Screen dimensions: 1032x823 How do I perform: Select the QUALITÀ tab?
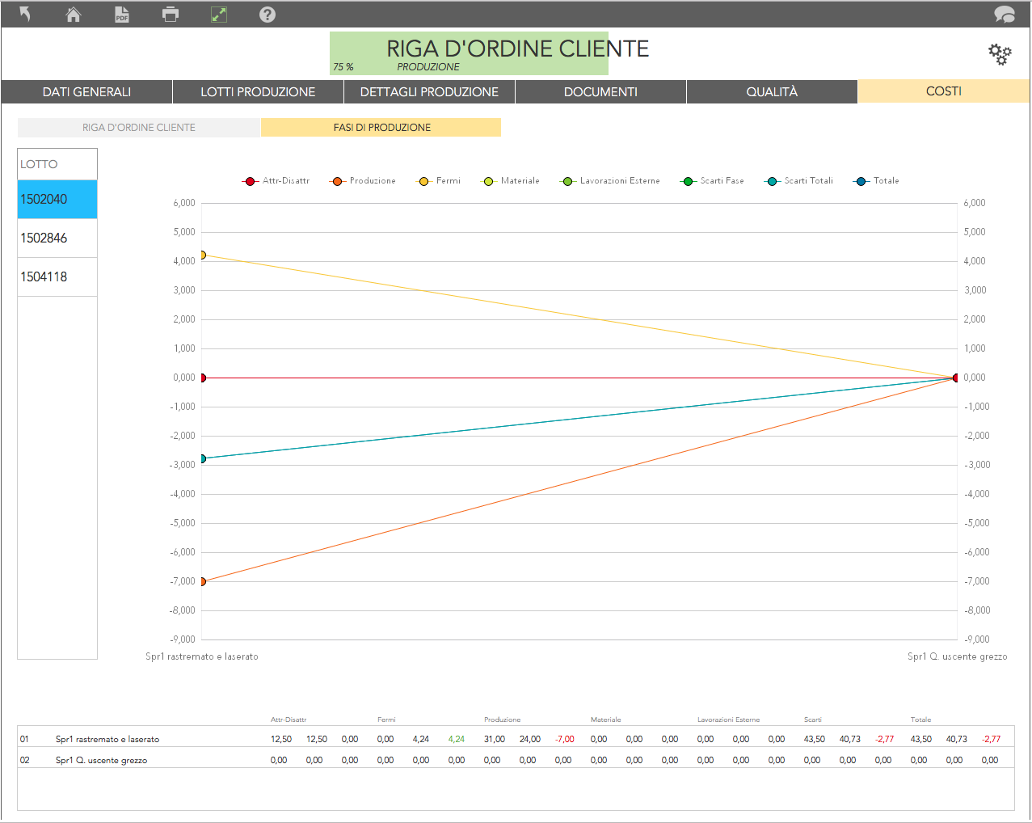[772, 92]
